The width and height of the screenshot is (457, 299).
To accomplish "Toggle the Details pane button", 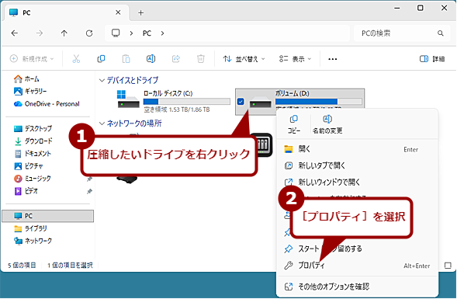I will [432, 59].
